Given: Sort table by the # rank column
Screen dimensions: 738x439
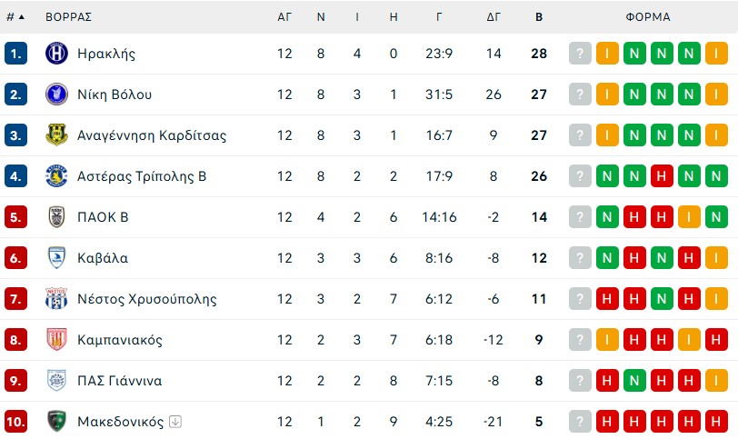Looking at the screenshot, I should click(x=15, y=16).
